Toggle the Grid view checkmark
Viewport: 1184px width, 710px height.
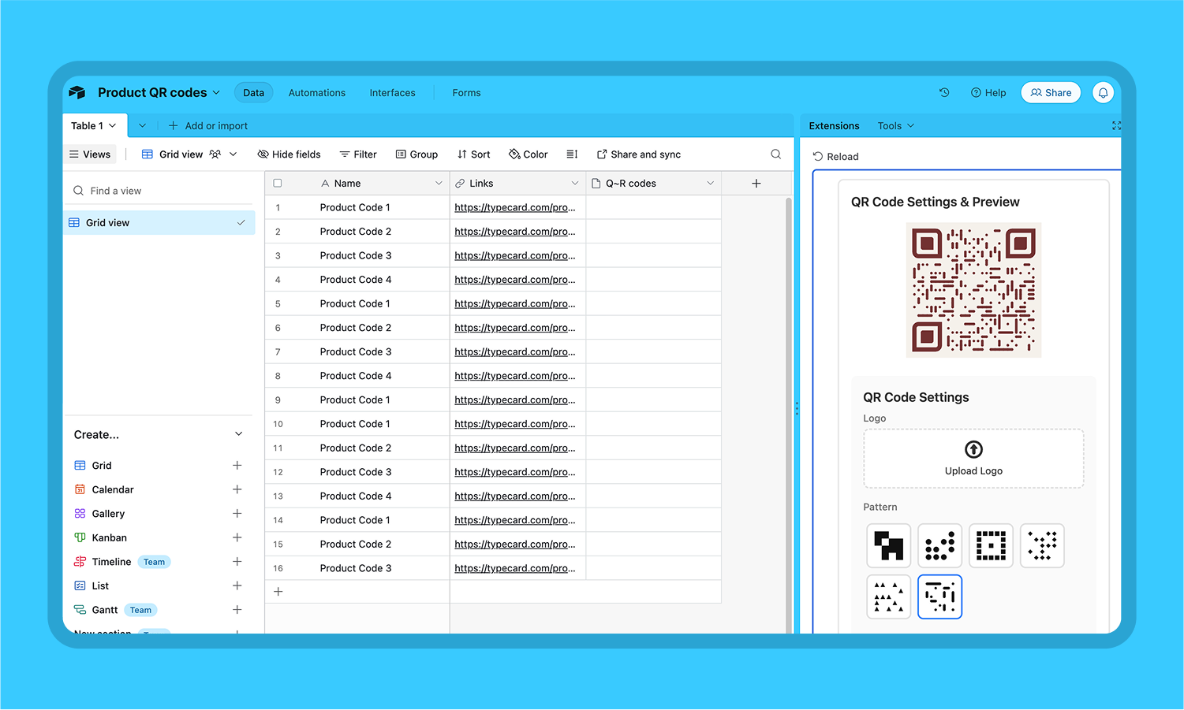pos(241,222)
